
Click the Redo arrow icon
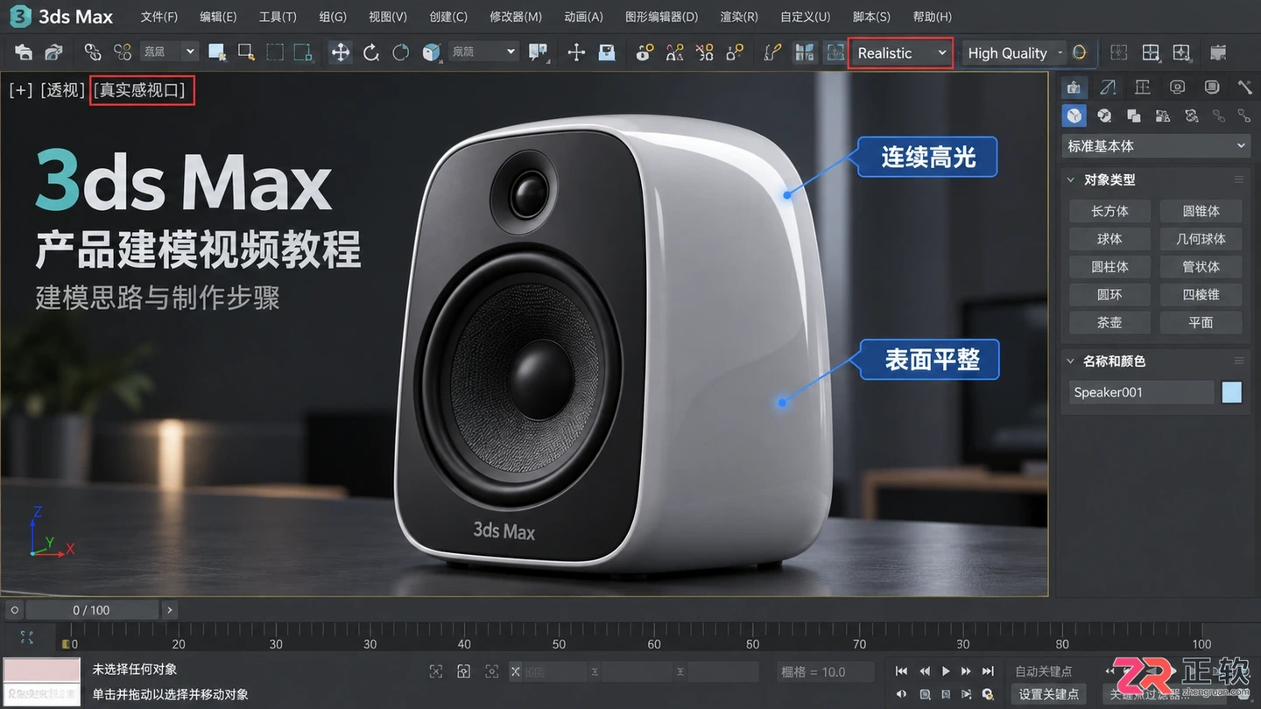click(53, 53)
